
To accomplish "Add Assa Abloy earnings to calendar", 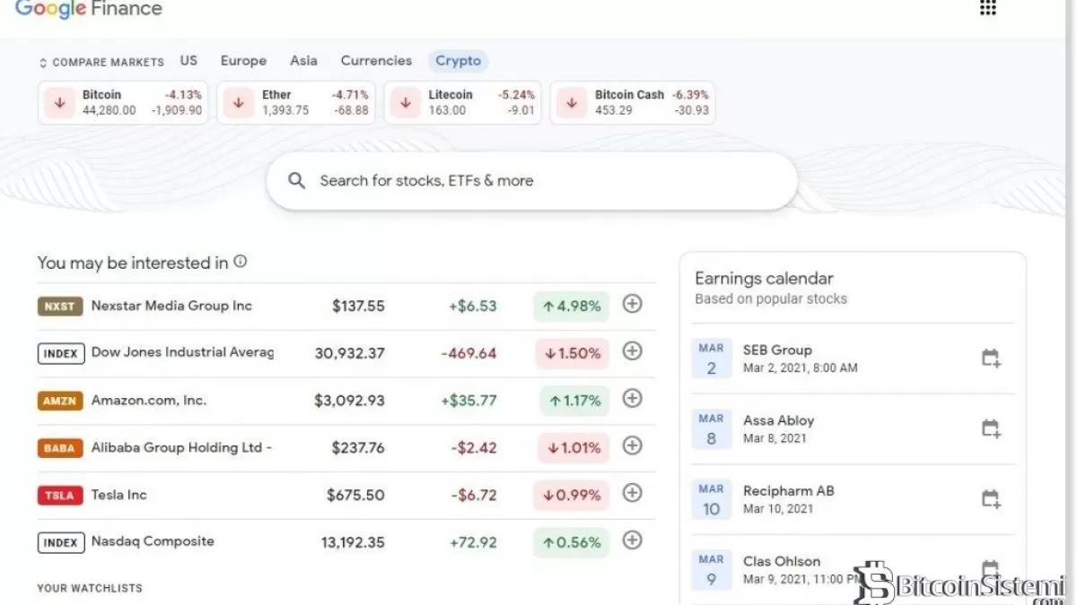I will pos(990,428).
